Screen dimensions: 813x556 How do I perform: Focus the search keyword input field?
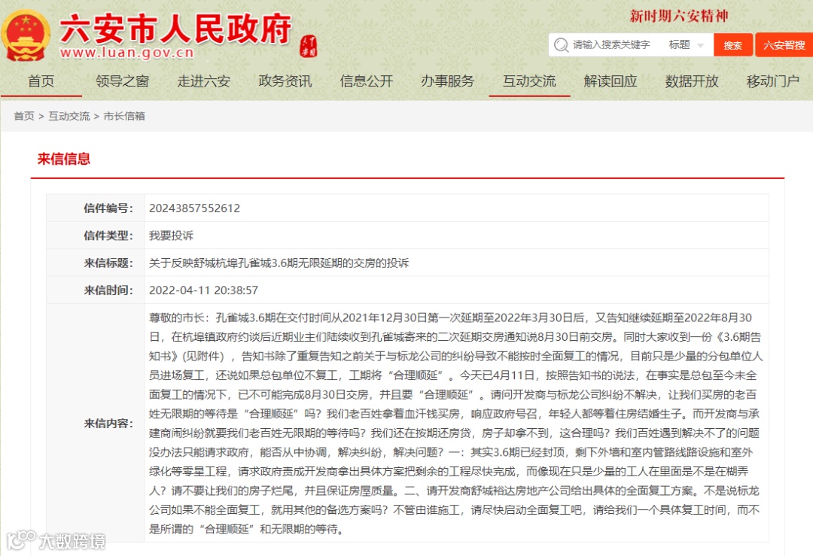click(x=611, y=45)
